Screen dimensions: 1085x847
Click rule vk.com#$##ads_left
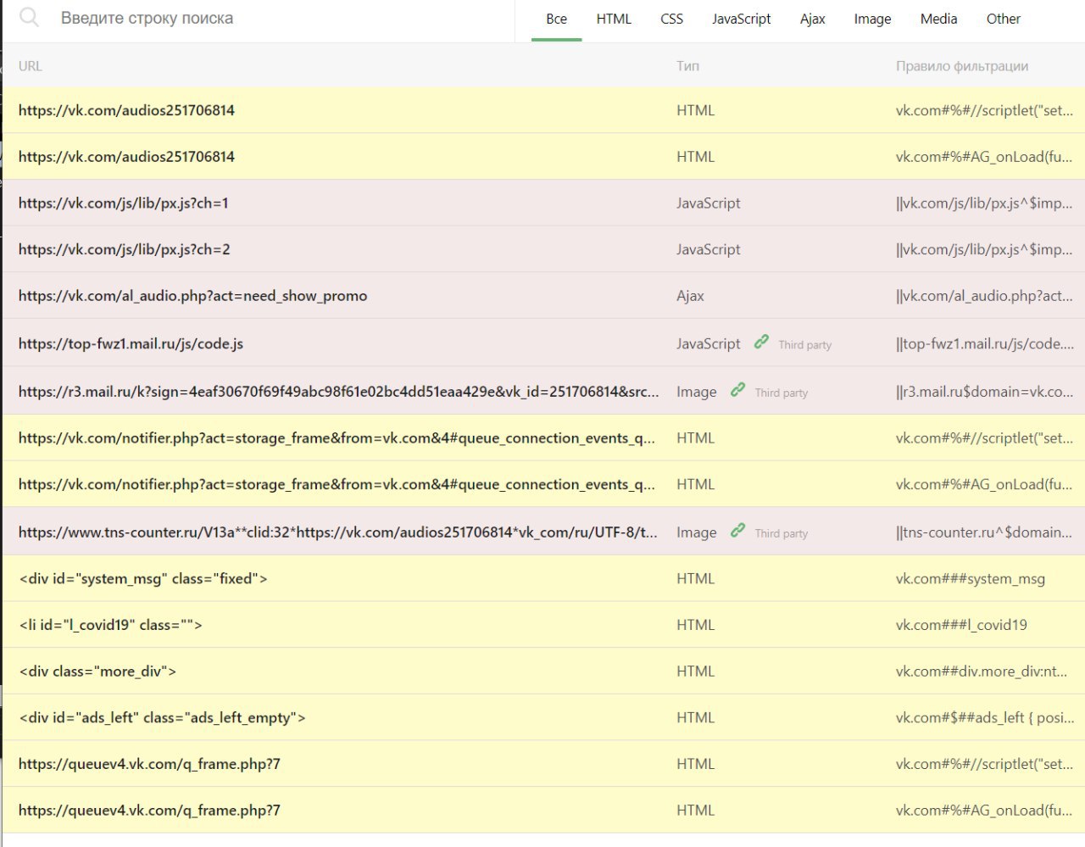pos(984,718)
